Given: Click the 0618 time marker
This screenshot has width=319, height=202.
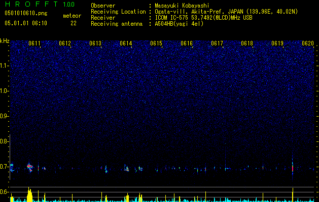Looking at the screenshot, I should (247, 43).
